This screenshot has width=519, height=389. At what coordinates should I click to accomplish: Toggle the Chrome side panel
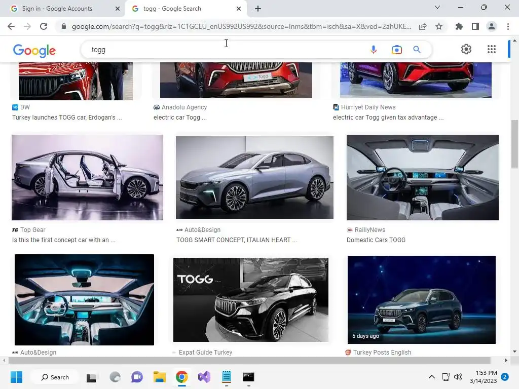click(475, 26)
